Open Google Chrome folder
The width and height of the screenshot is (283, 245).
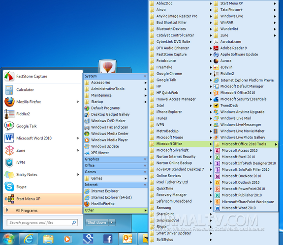click(x=181, y=74)
